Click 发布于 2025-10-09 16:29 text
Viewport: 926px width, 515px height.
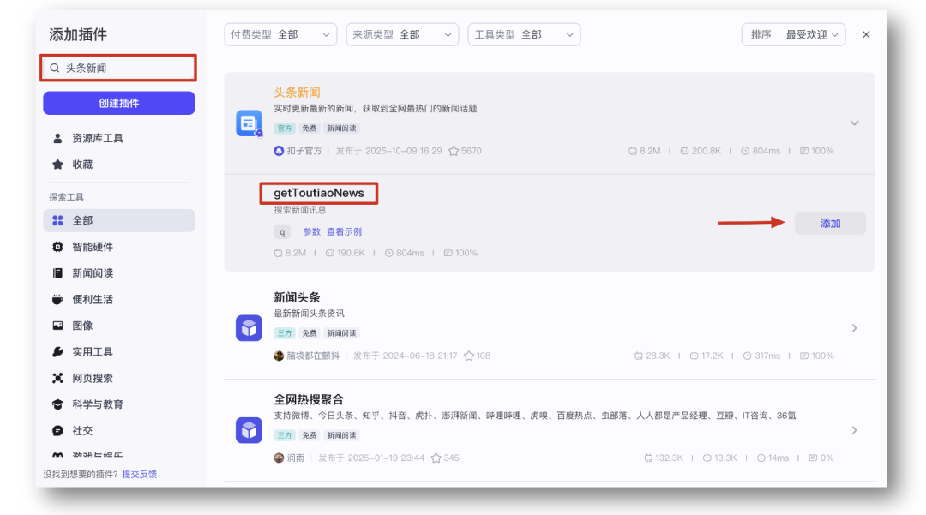point(388,151)
